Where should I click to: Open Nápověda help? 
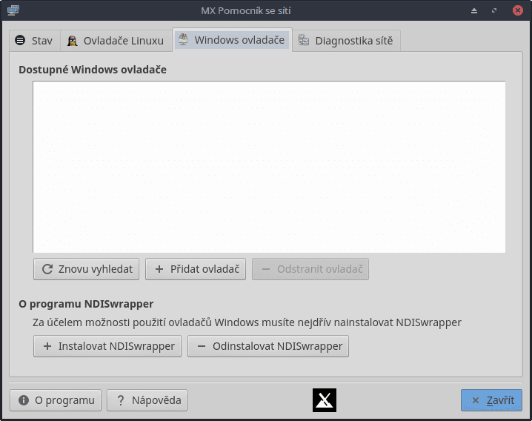pyautogui.click(x=147, y=400)
